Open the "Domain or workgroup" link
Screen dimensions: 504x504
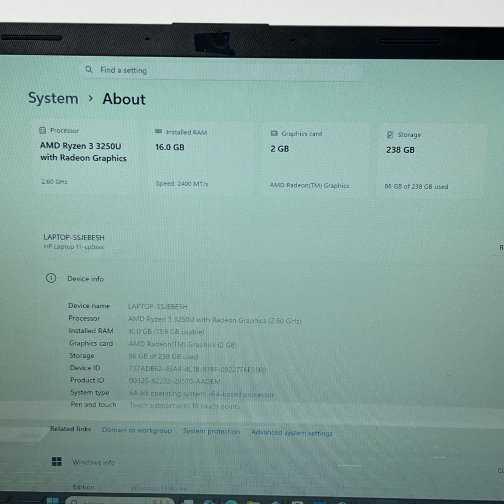tap(137, 430)
